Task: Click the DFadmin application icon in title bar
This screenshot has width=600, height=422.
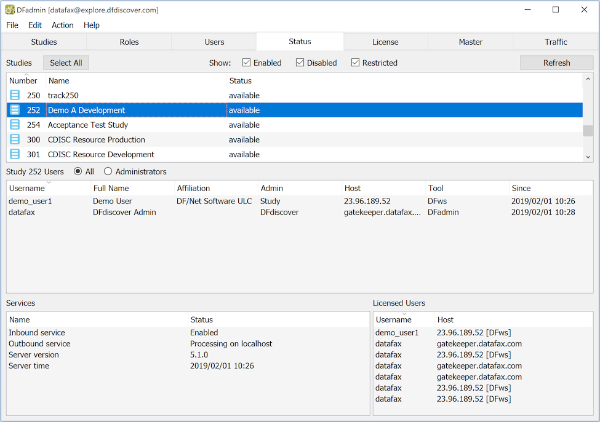Action: pos(10,10)
